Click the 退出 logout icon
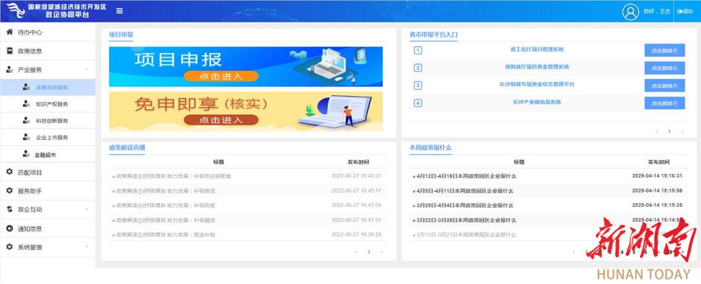 685,12
